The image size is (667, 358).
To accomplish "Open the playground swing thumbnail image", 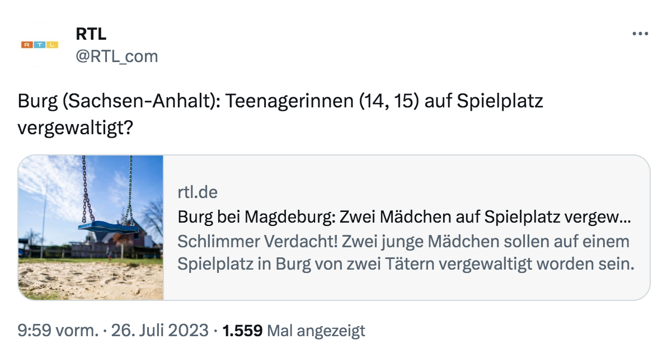I will tap(91, 228).
